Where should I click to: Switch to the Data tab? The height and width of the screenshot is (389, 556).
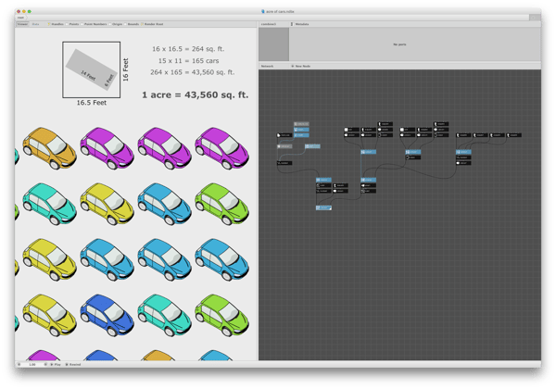click(x=35, y=24)
